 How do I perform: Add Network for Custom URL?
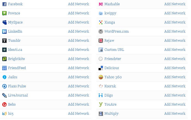175,50
